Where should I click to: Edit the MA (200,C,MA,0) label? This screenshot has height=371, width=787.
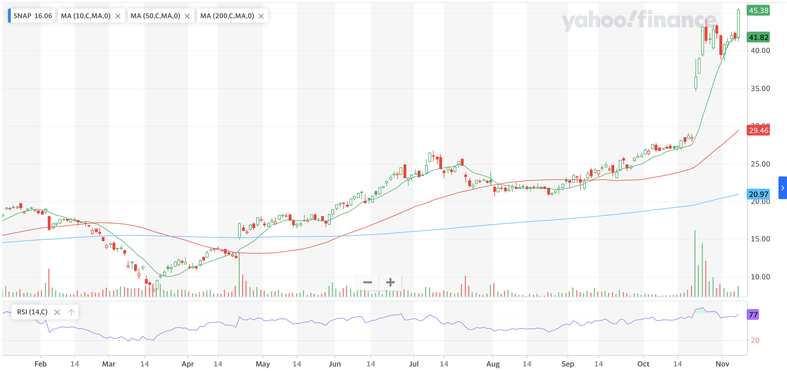227,16
